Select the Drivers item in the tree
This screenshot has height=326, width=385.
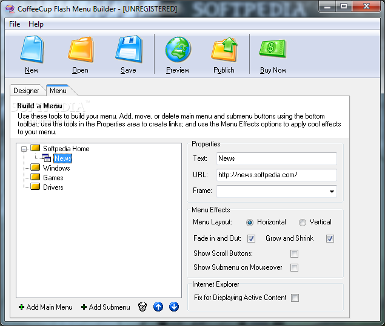53,187
